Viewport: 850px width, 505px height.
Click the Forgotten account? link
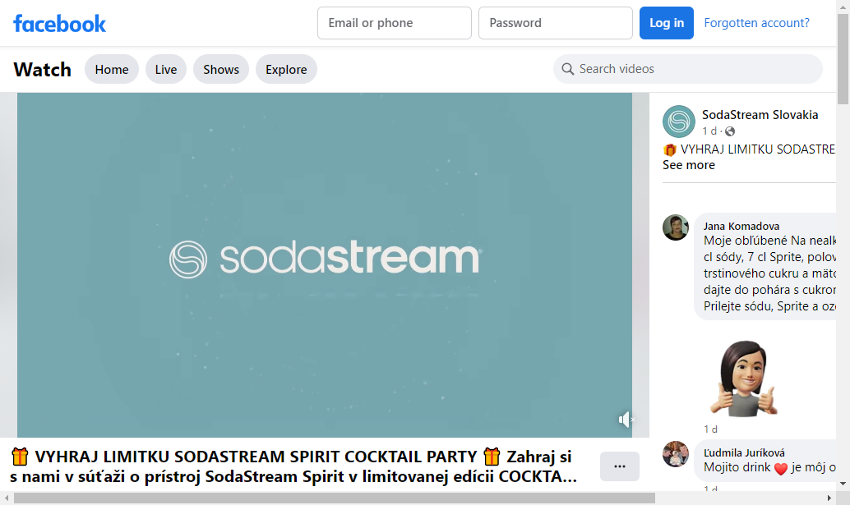click(x=756, y=23)
